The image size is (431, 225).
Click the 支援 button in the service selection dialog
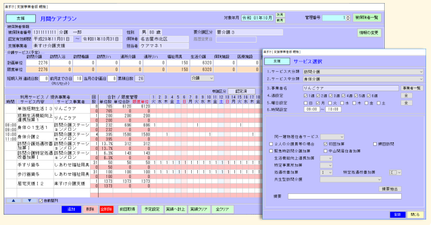click(277, 61)
